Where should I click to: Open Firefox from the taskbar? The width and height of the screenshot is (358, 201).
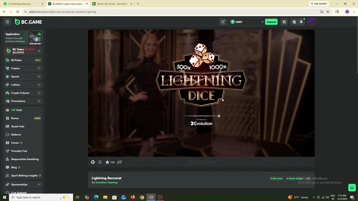point(133,197)
